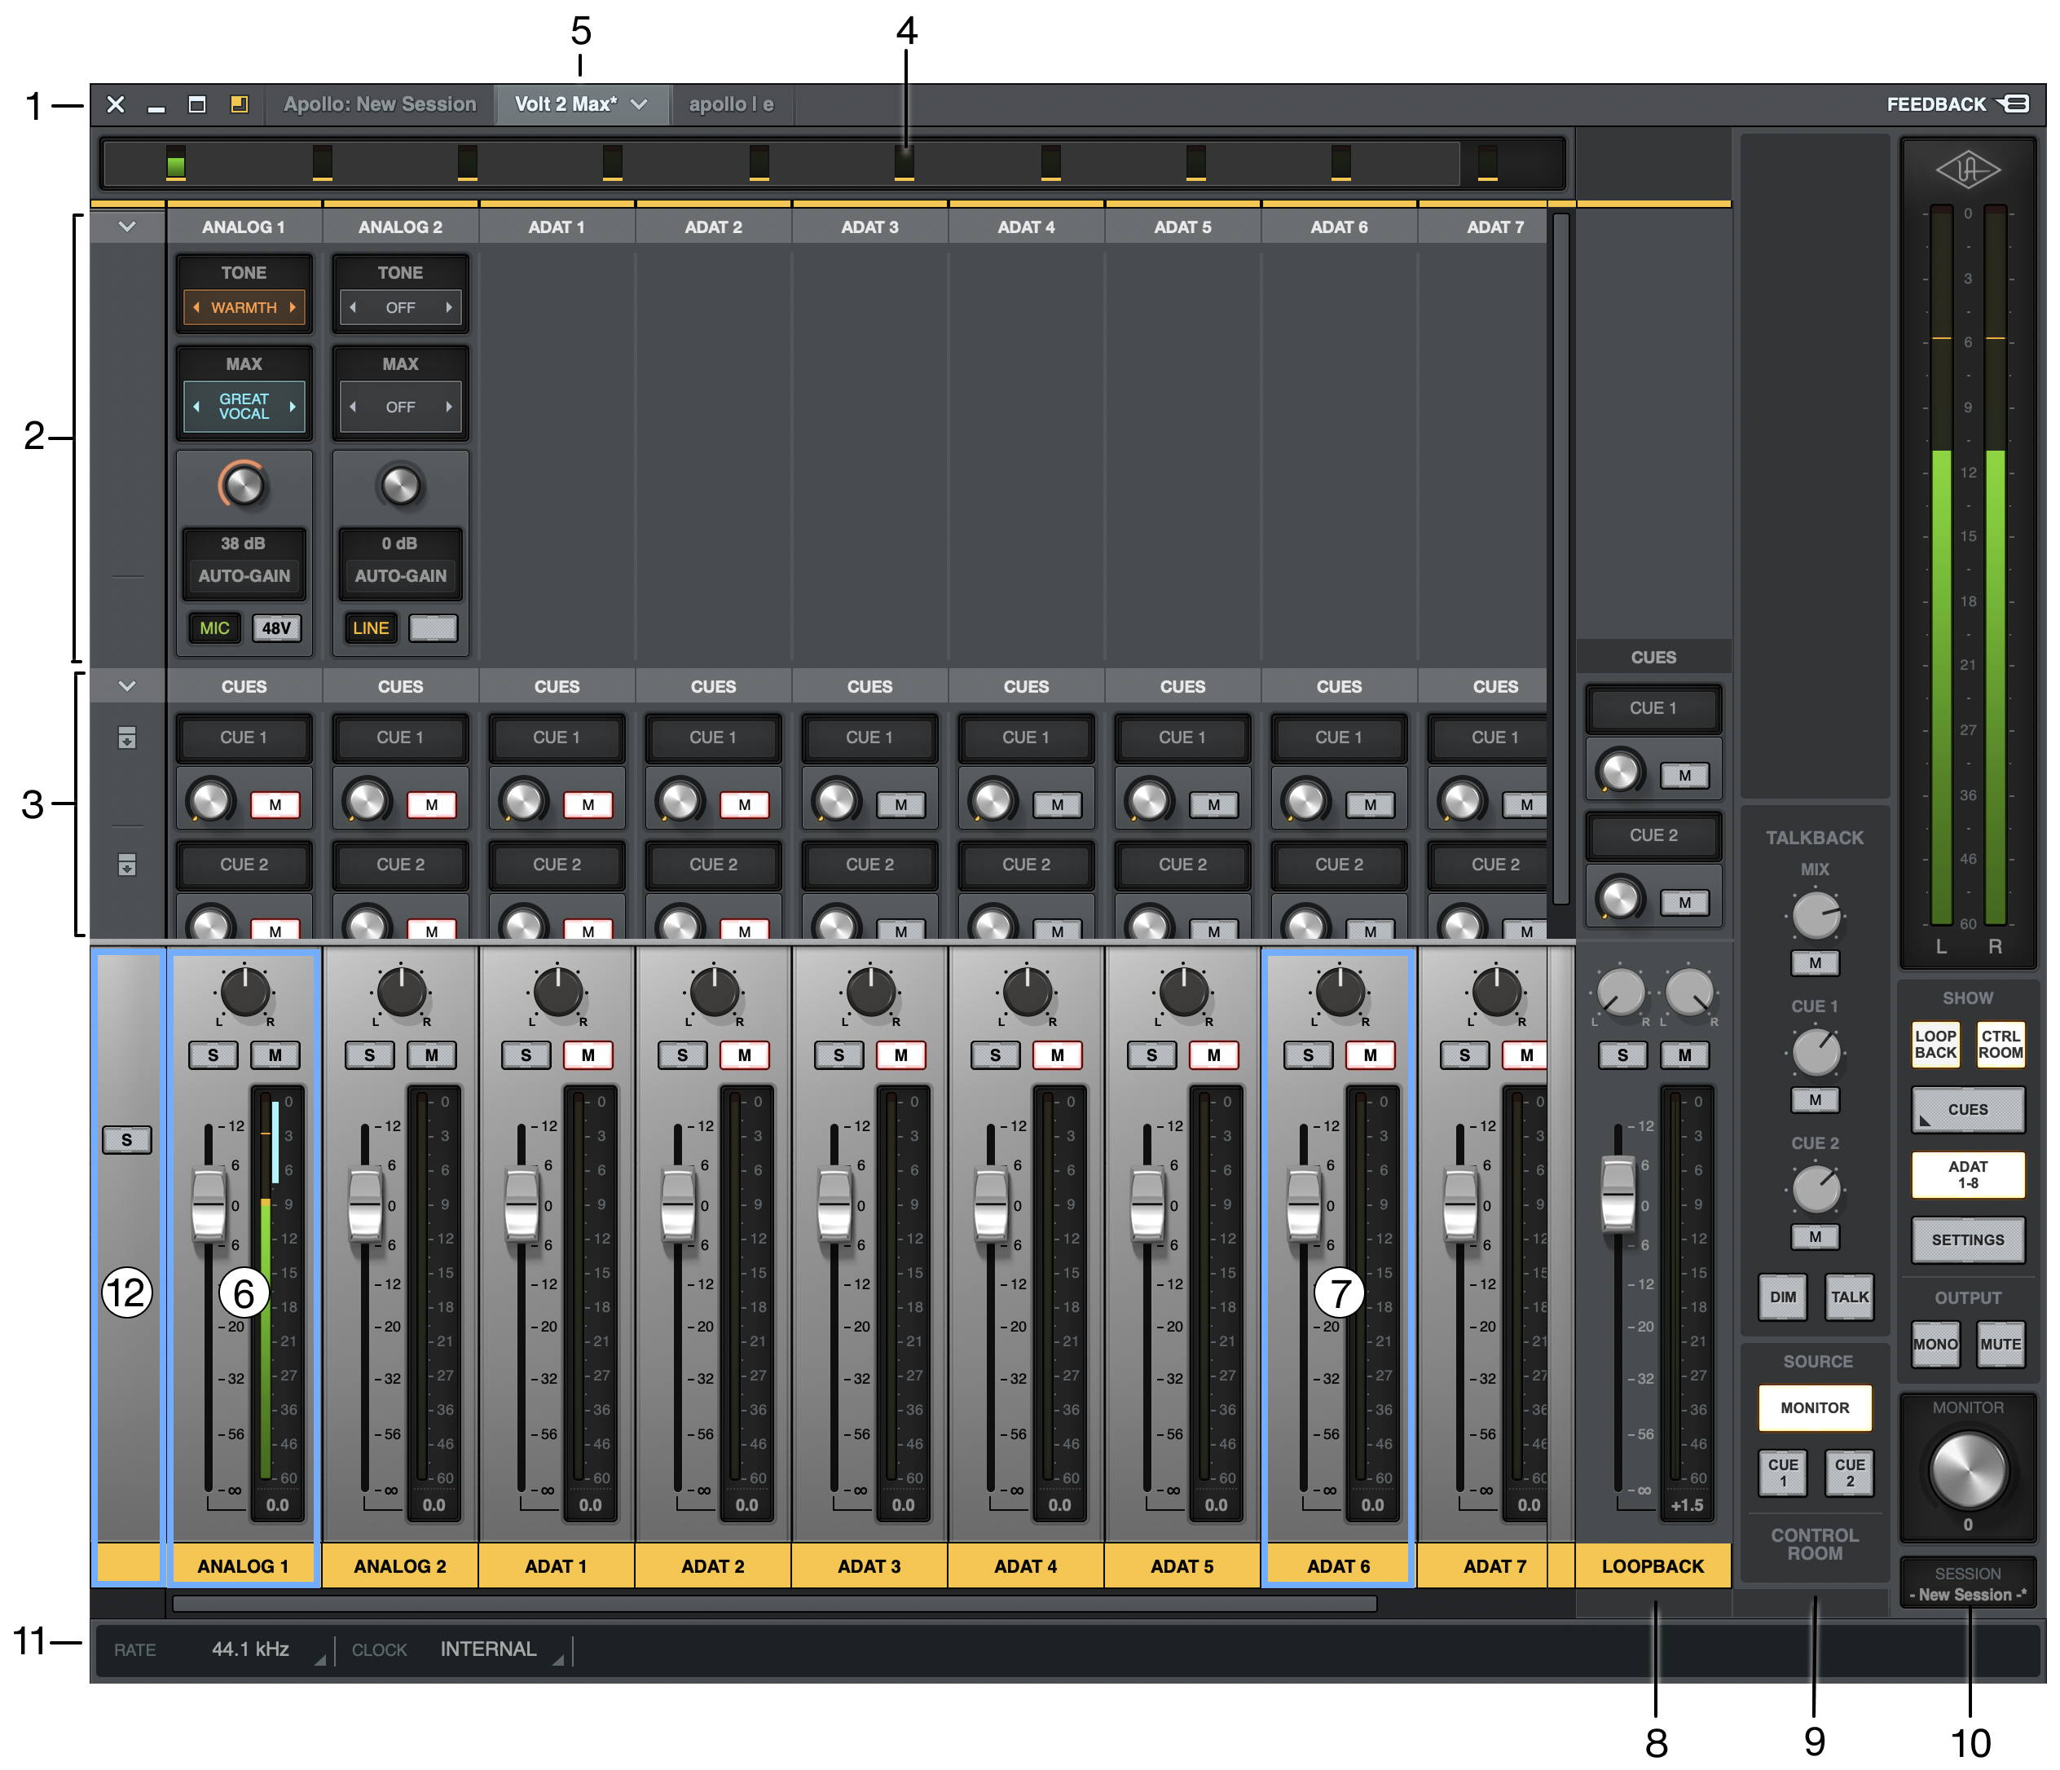Viewport: 2060px width, 1770px height.
Task: Click the solo clear S button in the left strip
Action: point(126,1139)
